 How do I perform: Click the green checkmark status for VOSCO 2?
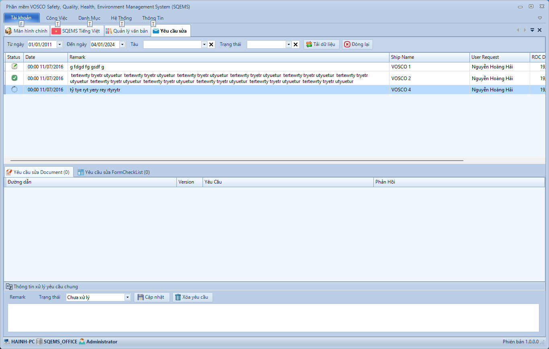pyautogui.click(x=14, y=78)
